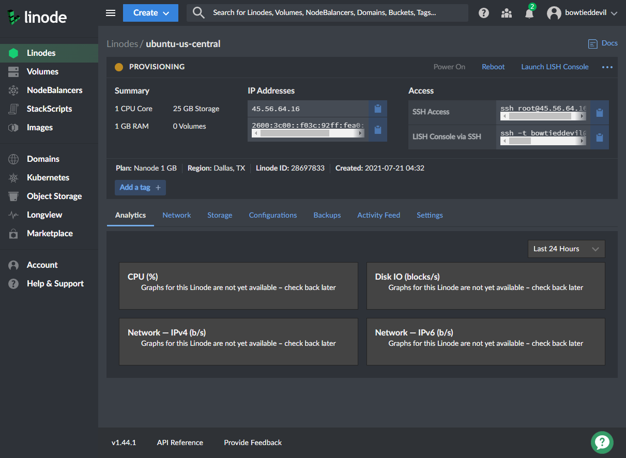Click the PROVISIONING status text
Screen dimensions: 626x458
click(x=157, y=67)
